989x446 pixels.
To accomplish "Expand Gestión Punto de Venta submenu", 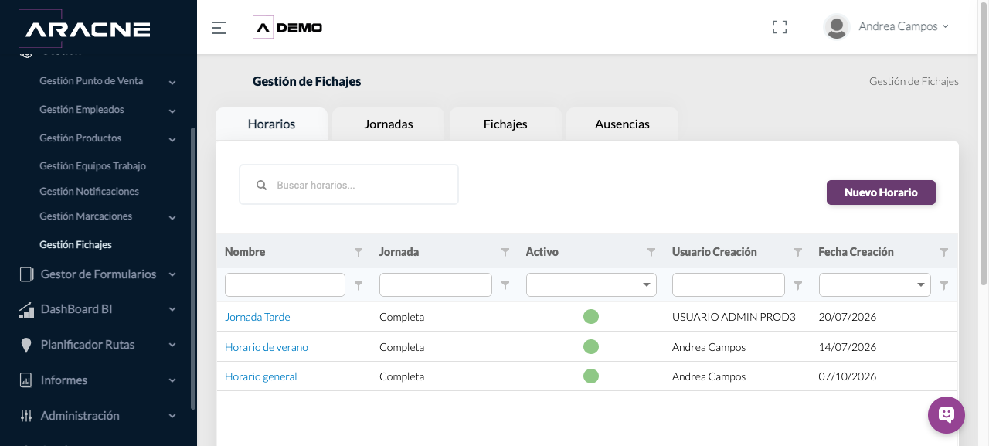I will coord(172,82).
